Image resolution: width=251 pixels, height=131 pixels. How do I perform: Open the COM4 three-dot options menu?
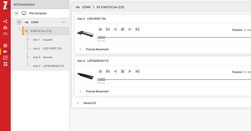pos(64,22)
